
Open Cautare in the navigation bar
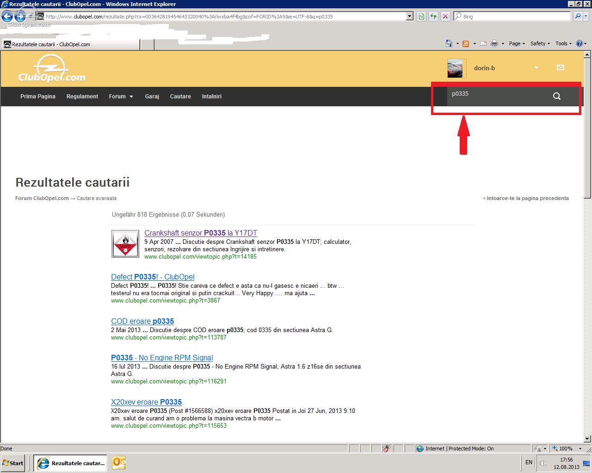point(180,97)
